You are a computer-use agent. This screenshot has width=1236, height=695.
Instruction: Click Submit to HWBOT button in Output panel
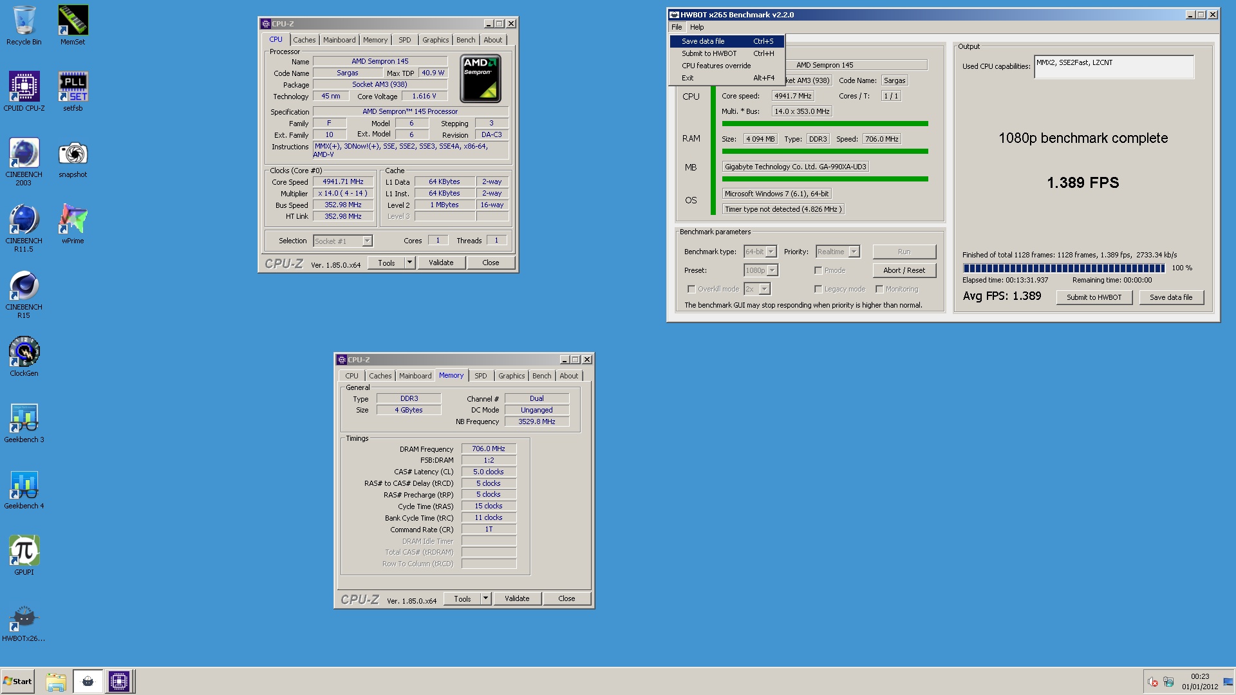coord(1094,297)
